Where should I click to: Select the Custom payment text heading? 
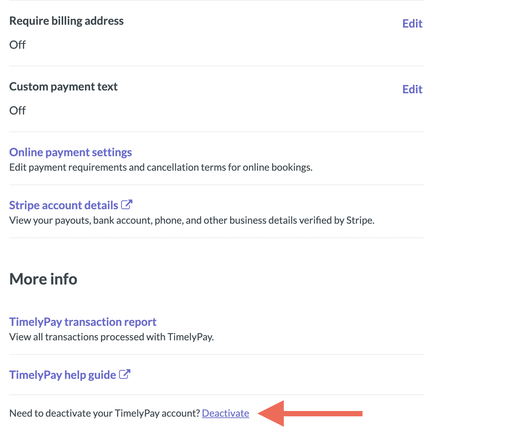[64, 87]
